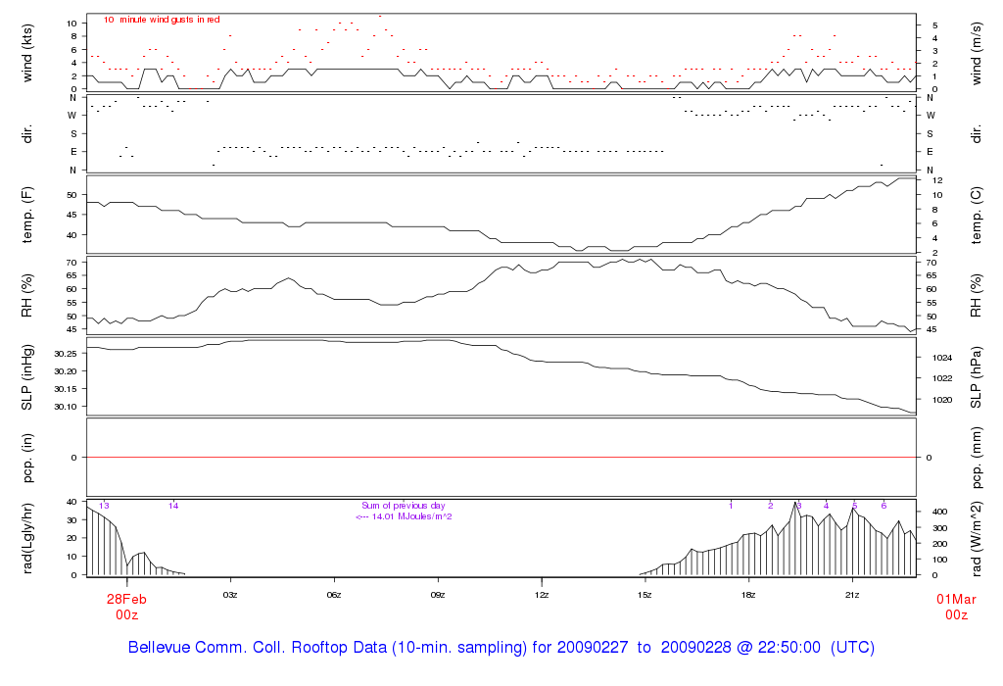Click the 'pcp. (mm)' axis label
The width and height of the screenshot is (1003, 686).
pos(976,458)
